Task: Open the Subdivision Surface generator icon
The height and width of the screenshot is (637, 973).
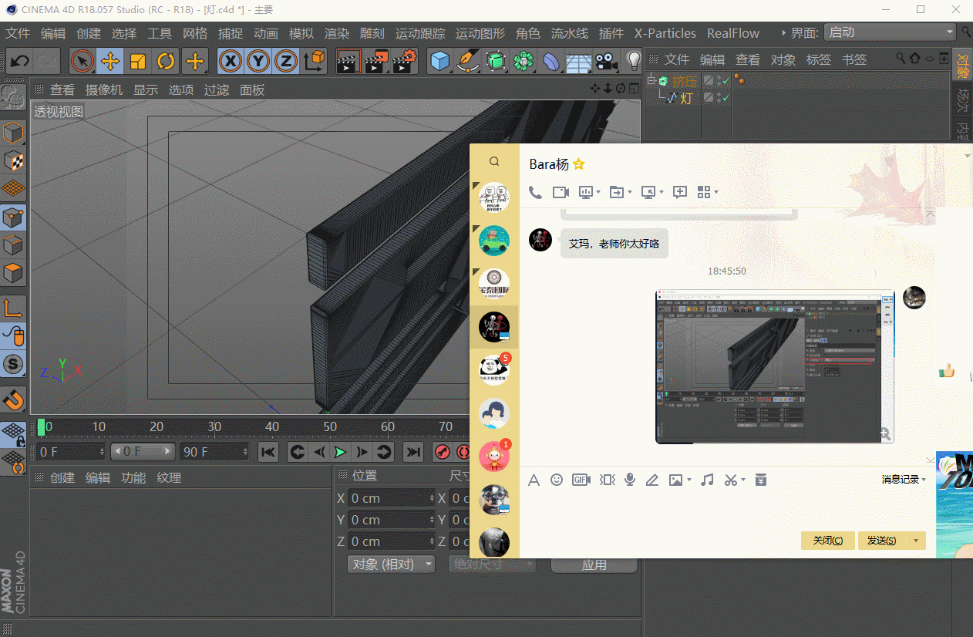Action: (495, 62)
